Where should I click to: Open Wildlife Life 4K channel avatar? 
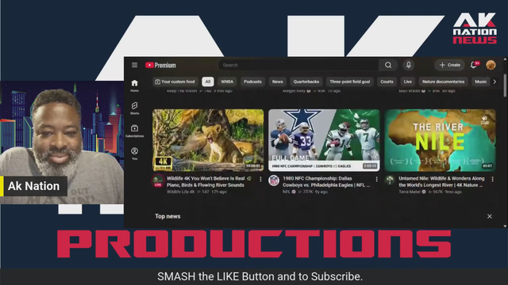[158, 180]
